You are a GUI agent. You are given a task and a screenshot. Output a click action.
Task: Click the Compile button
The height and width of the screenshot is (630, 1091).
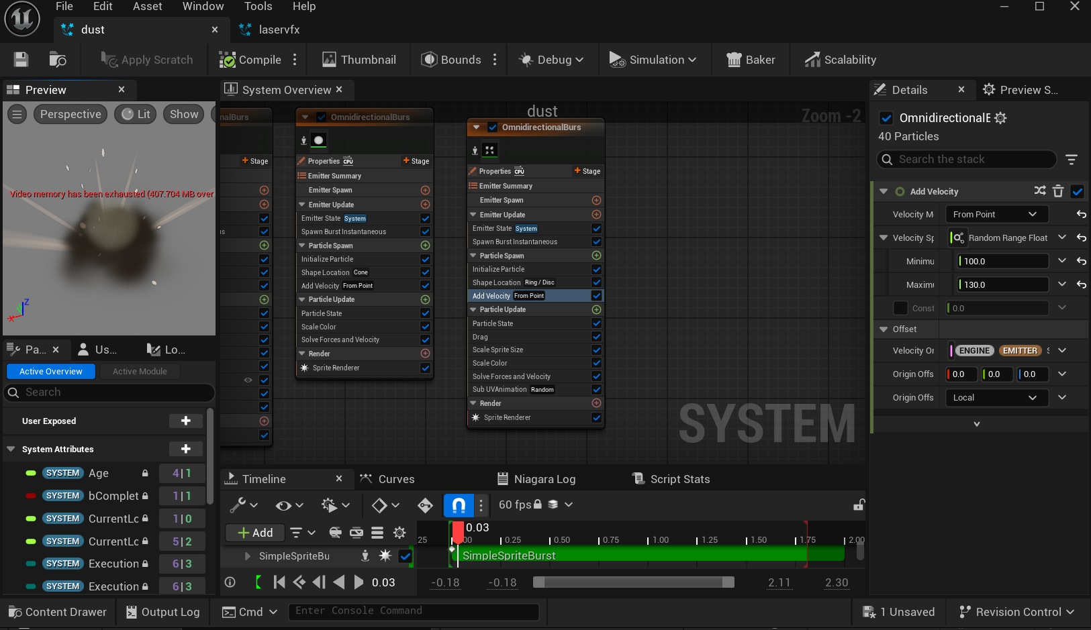pos(250,60)
